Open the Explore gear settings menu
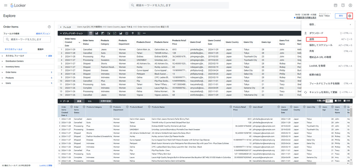Image resolution: width=356 pixels, height=168 pixels. pyautogui.click(x=350, y=16)
